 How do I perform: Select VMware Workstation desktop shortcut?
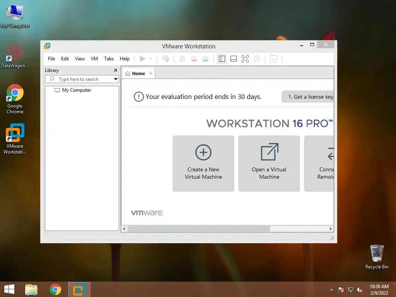tap(15, 139)
